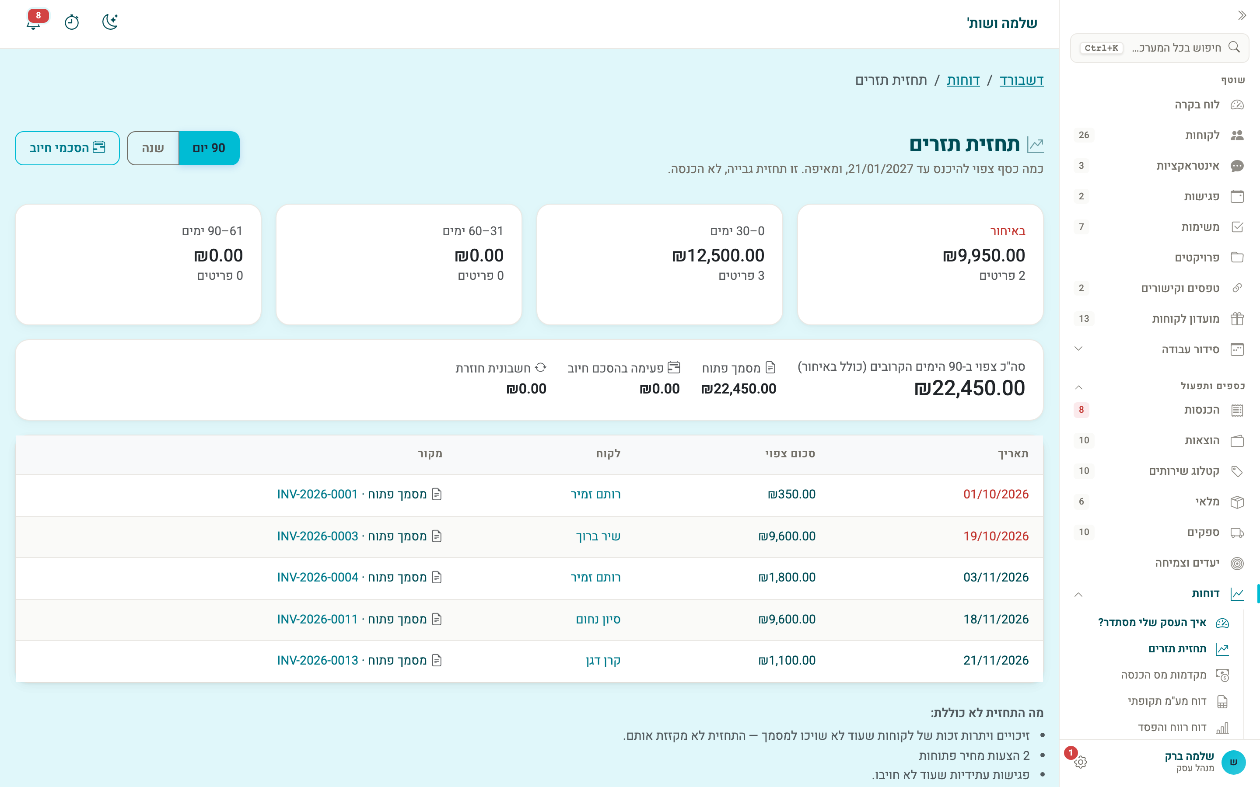This screenshot has height=787, width=1260.
Task: Open לקוחות clients icon in sidebar
Action: 1237,136
